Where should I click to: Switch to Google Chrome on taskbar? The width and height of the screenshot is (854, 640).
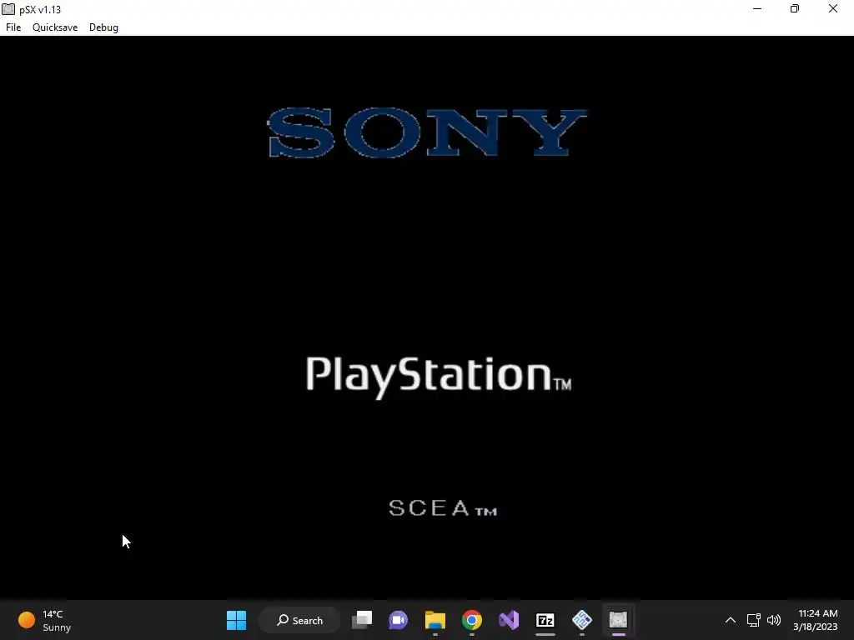472,620
